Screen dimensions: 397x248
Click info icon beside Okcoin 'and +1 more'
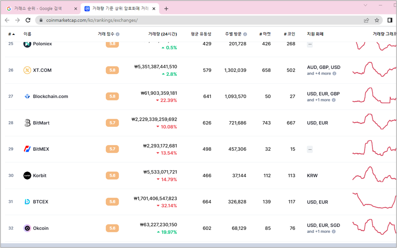pos(334,232)
